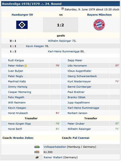Open the Volksparkstadion stadium link
Image resolution: width=121 pixels, height=161 pixels.
tap(55, 147)
